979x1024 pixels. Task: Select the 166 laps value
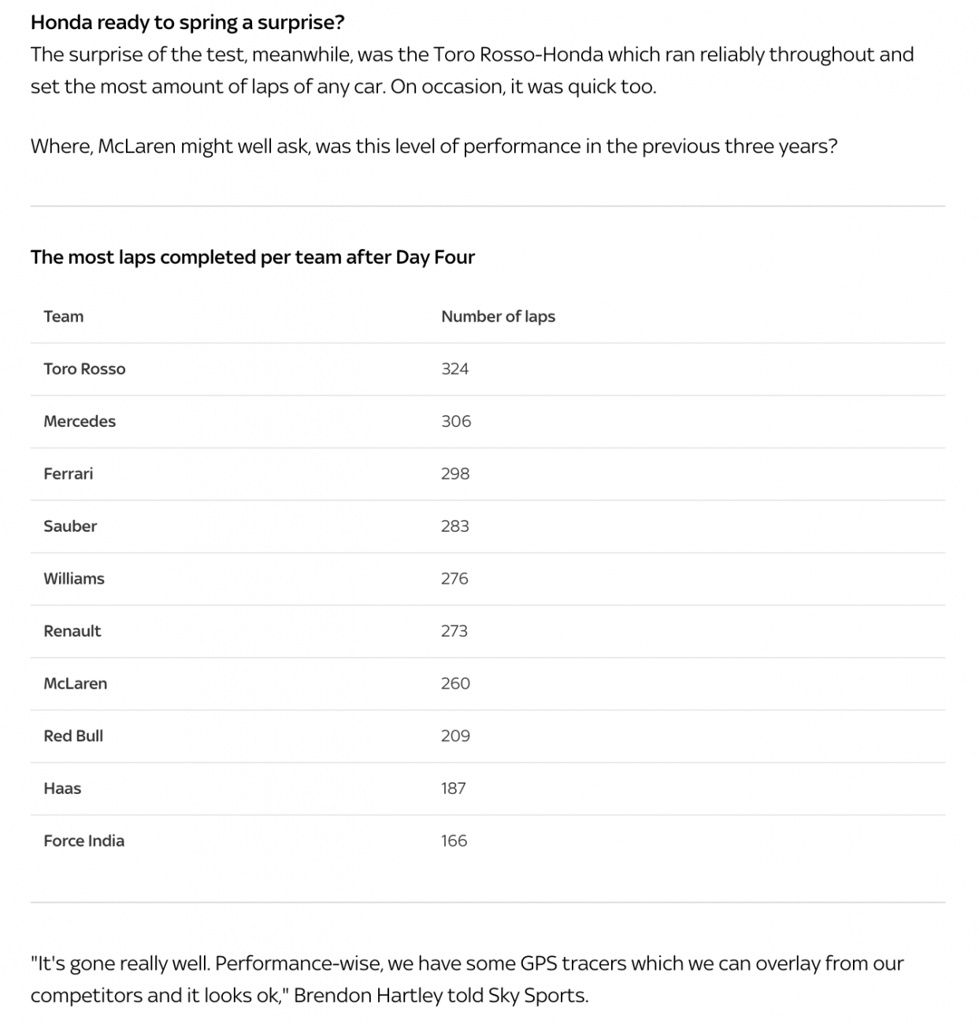click(454, 841)
